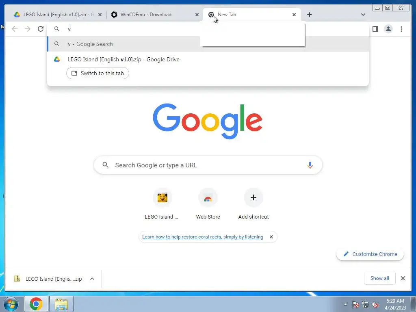Close the downloads bar
The width and height of the screenshot is (416, 312).
[403, 278]
